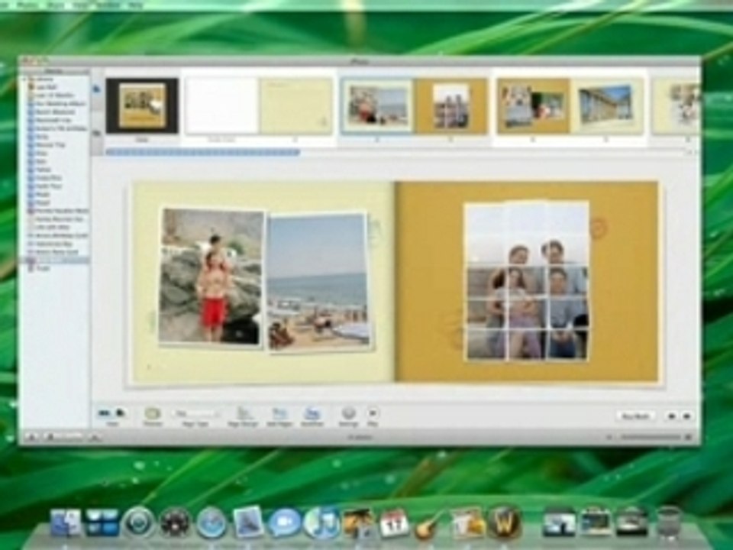Select the highlighted book in source list

pyautogui.click(x=55, y=260)
